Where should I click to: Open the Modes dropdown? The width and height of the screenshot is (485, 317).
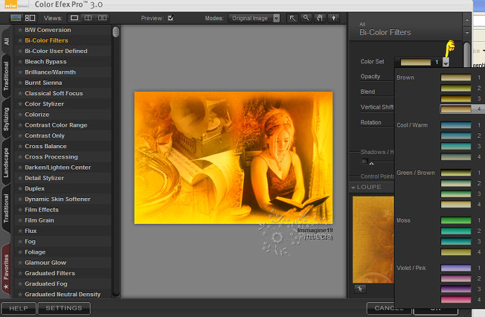tap(276, 18)
